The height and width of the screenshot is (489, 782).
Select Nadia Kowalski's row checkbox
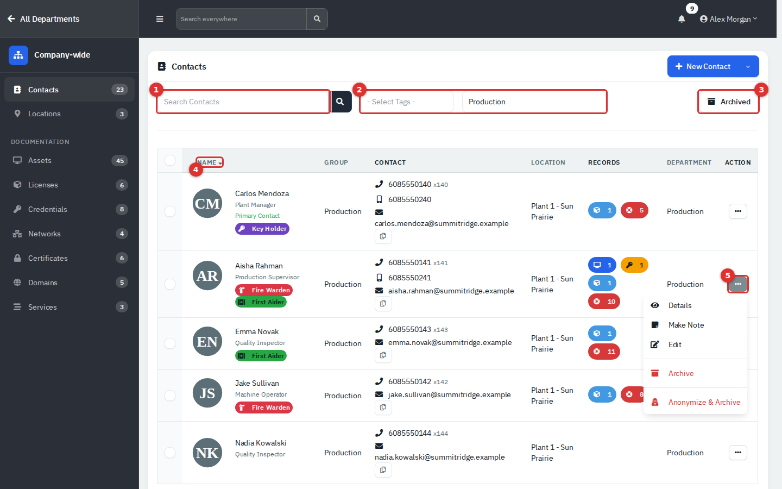170,453
